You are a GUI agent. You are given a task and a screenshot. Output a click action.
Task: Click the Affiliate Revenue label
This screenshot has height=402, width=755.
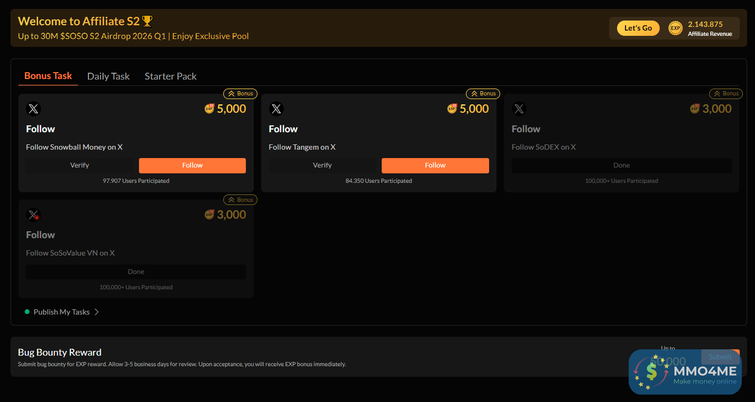710,34
